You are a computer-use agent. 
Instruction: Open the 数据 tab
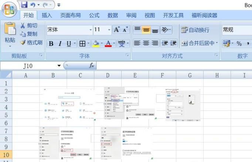tap(113, 15)
